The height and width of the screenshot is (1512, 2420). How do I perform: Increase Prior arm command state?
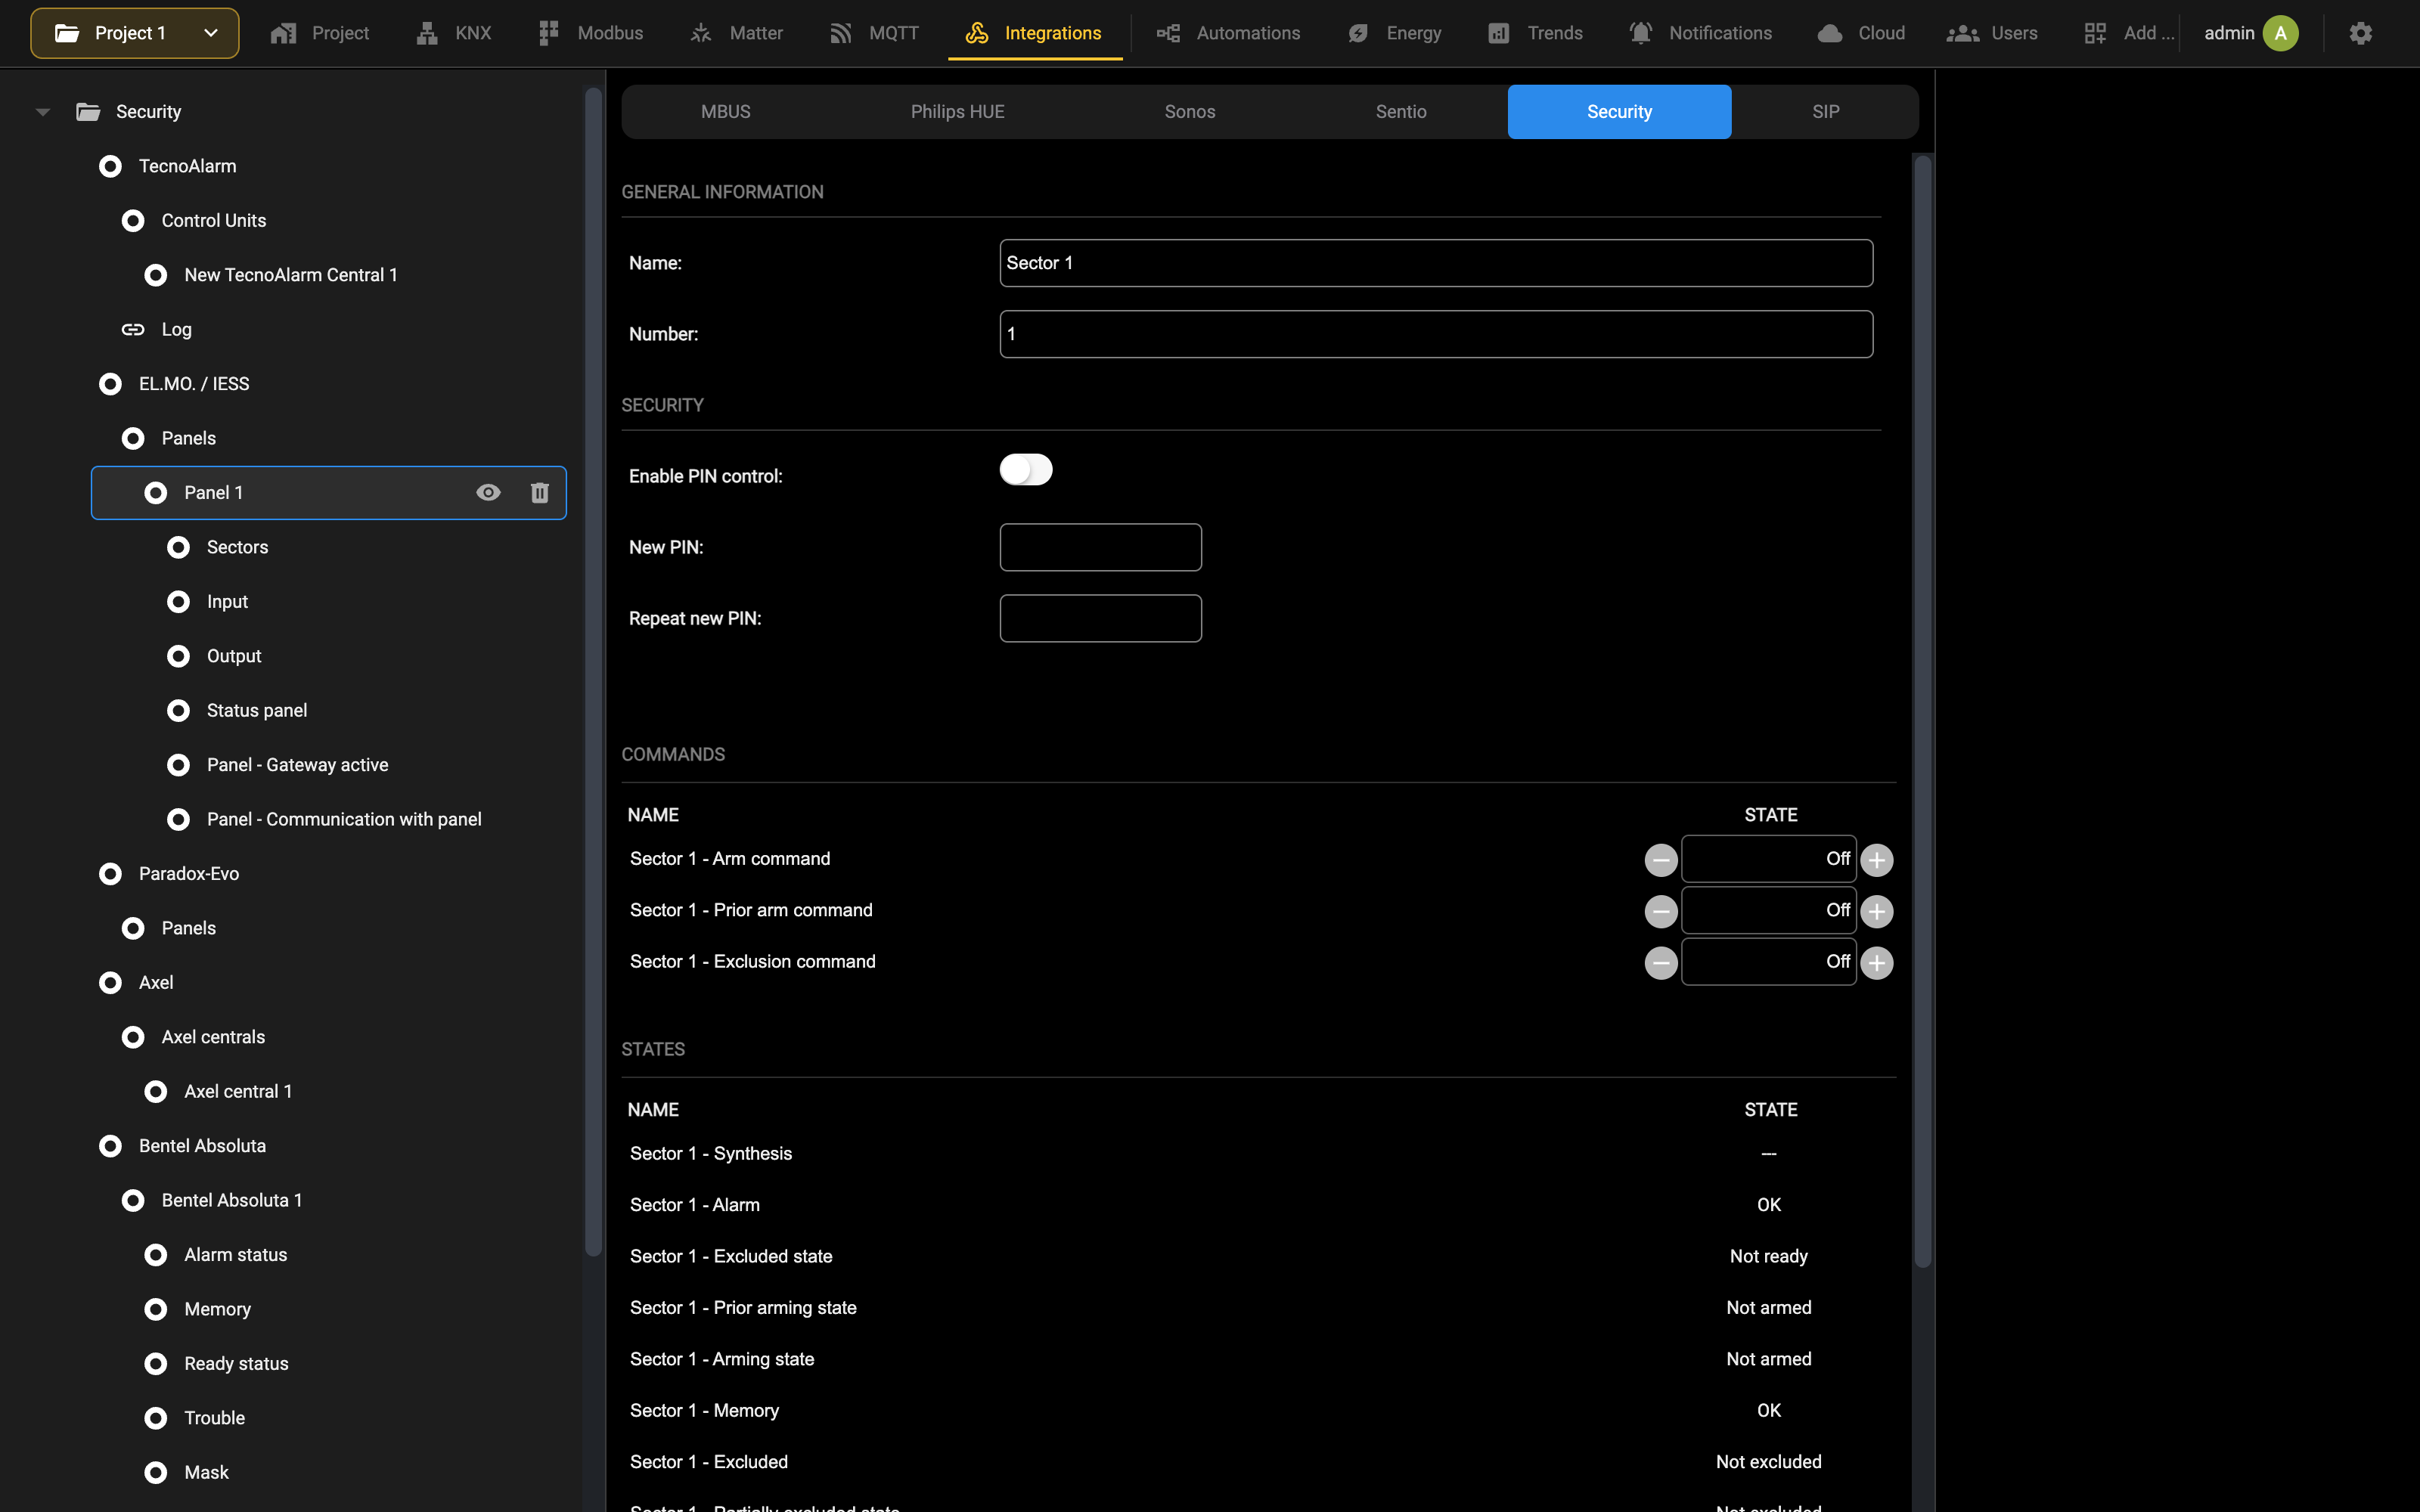(1877, 911)
